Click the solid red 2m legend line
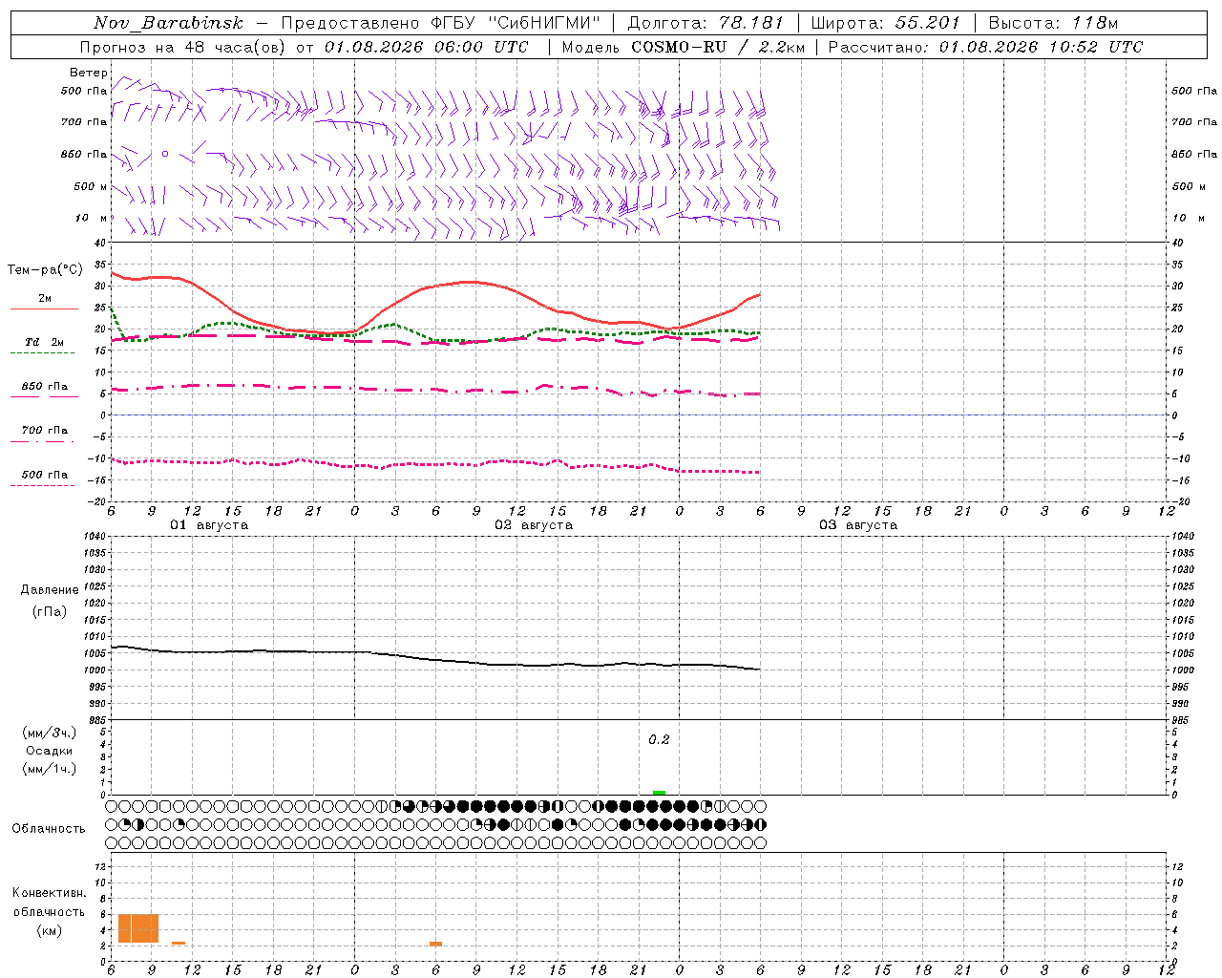The height and width of the screenshot is (978, 1222). click(x=44, y=309)
